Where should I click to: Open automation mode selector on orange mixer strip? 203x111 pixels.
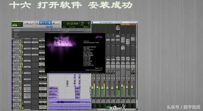133,63
